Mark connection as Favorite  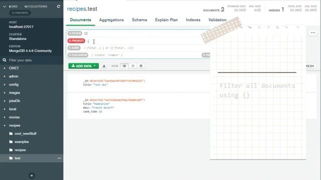[20, 13]
